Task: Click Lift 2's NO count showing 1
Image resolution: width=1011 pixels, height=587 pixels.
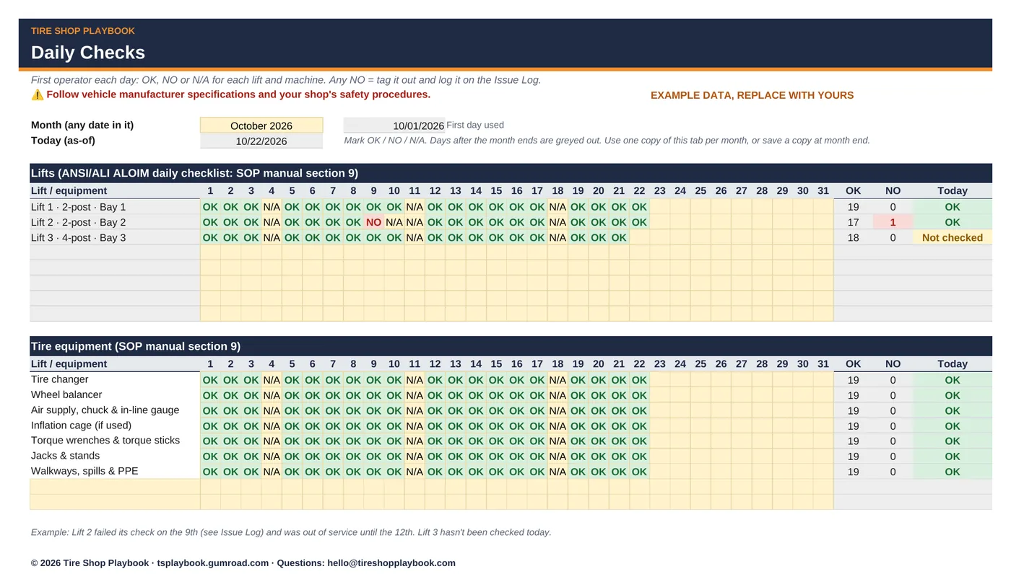Action: (893, 222)
